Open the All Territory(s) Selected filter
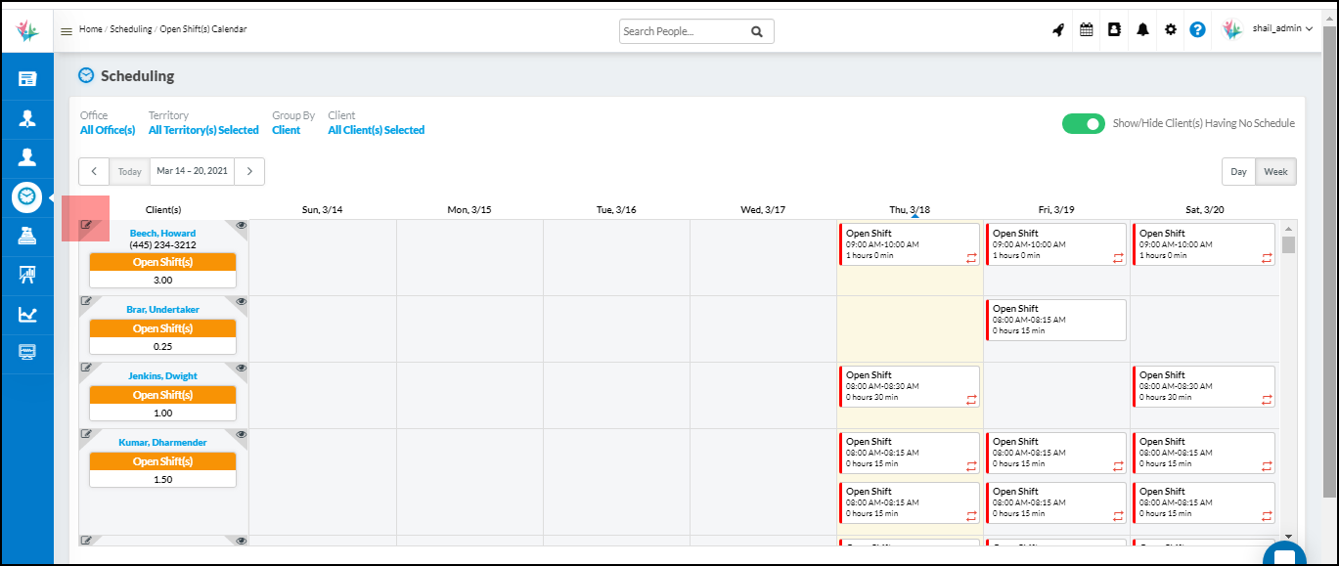This screenshot has width=1339, height=566. click(203, 130)
